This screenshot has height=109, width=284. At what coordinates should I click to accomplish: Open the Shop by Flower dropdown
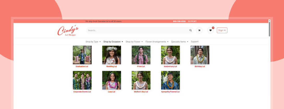134,42
